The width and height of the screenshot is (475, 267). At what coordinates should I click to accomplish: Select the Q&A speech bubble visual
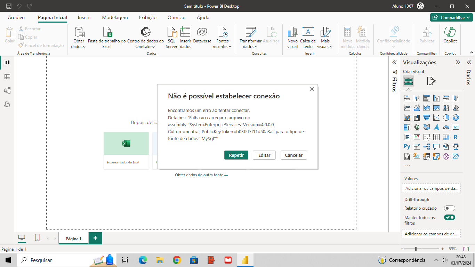pos(436,147)
